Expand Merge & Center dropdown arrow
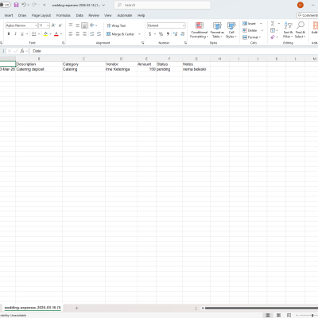The image size is (318, 318). click(x=140, y=34)
